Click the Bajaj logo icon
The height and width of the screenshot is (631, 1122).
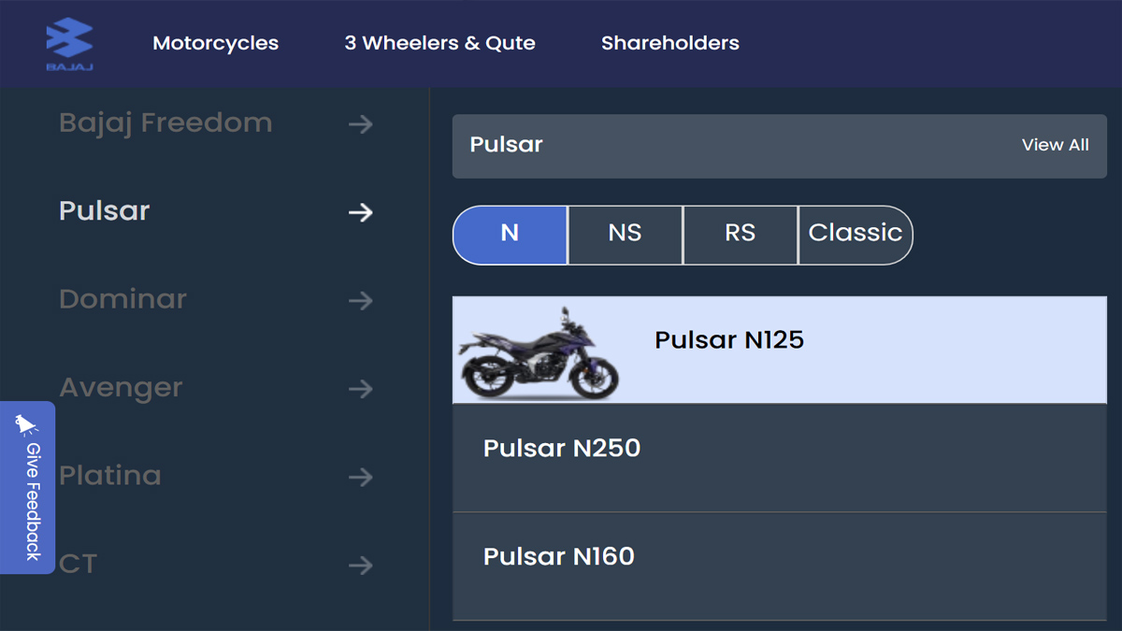[69, 44]
